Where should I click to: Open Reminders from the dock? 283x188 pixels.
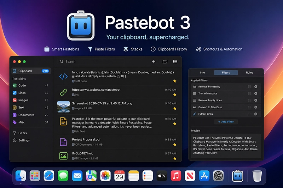(148, 176)
